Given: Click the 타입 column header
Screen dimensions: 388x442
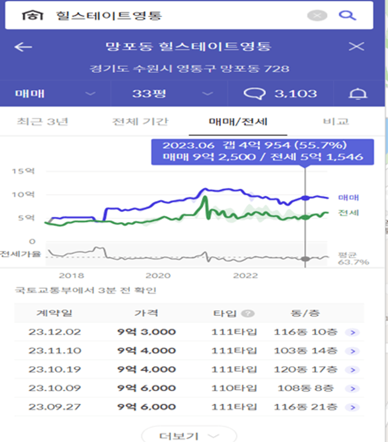Looking at the screenshot, I should (x=225, y=313).
